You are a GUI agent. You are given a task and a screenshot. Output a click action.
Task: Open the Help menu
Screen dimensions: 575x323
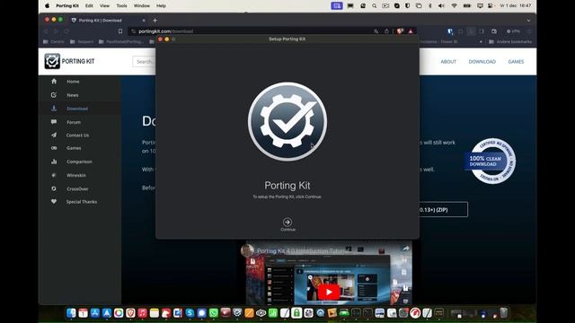pyautogui.click(x=161, y=6)
